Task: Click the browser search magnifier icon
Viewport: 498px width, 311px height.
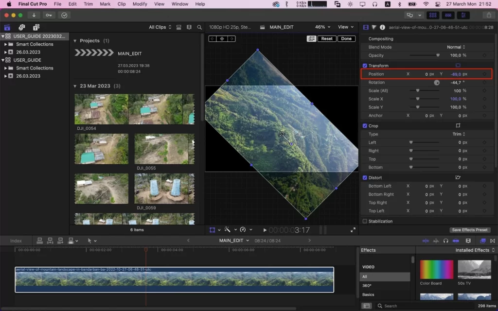Action: (x=199, y=27)
